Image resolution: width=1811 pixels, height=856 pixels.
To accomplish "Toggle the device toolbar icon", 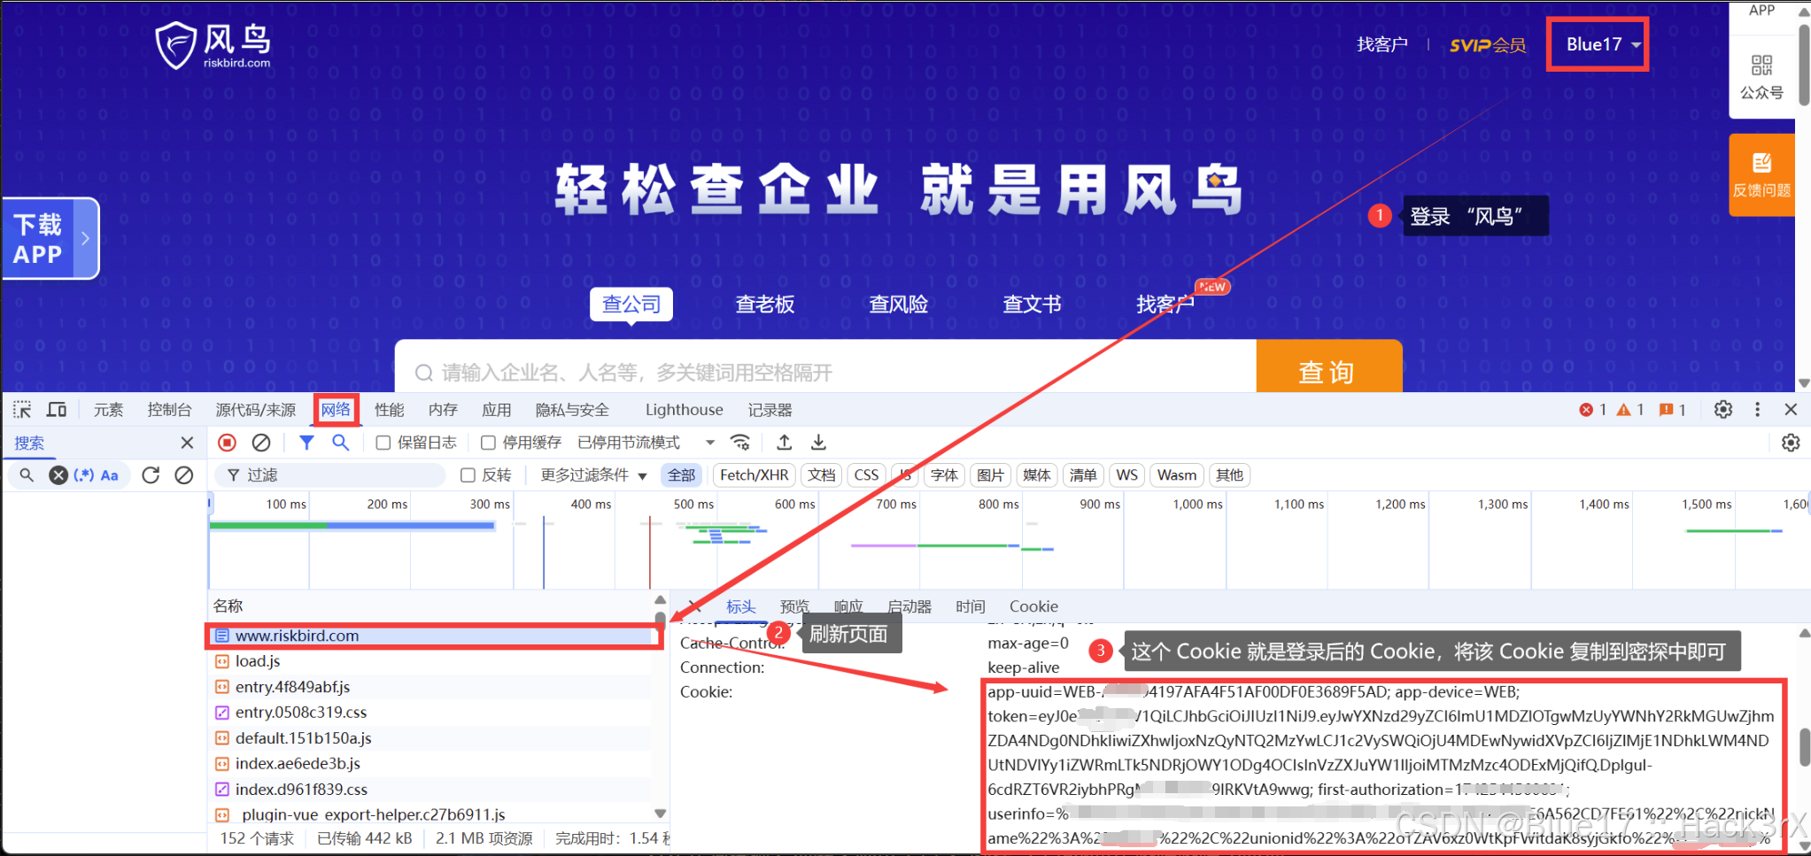I will [57, 410].
